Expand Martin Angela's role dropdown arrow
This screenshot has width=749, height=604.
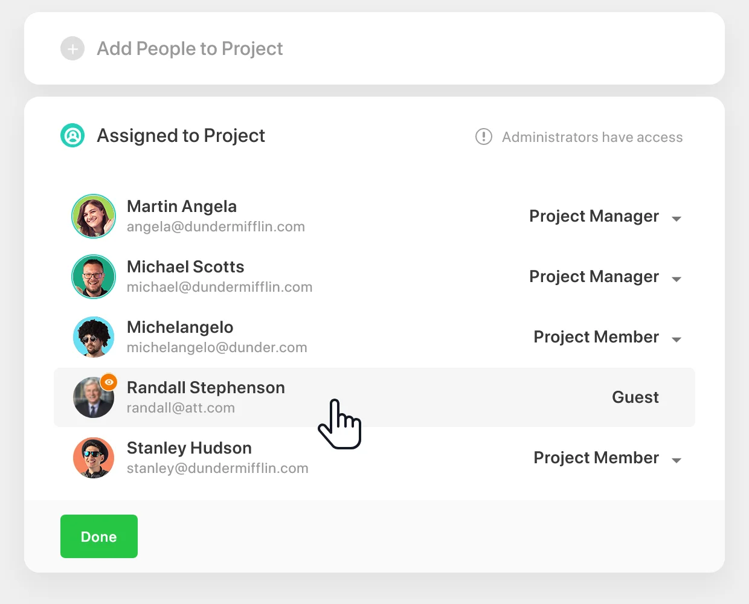677,219
